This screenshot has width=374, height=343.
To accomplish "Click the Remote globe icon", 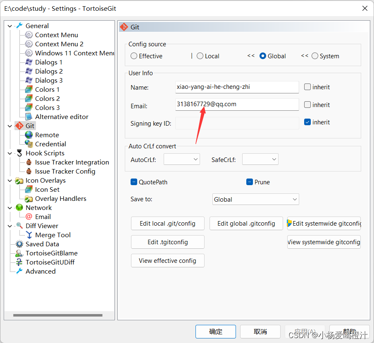I will tap(29, 135).
